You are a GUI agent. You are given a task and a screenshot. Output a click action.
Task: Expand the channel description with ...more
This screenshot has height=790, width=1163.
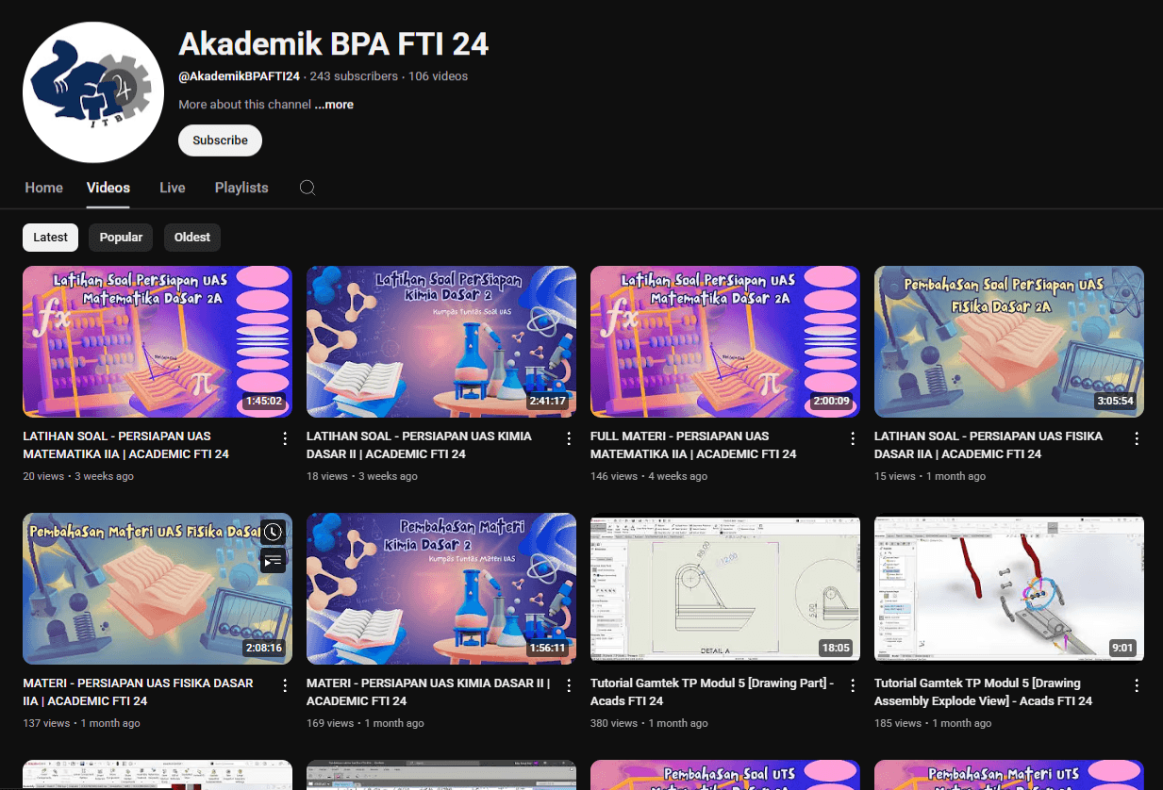point(334,104)
